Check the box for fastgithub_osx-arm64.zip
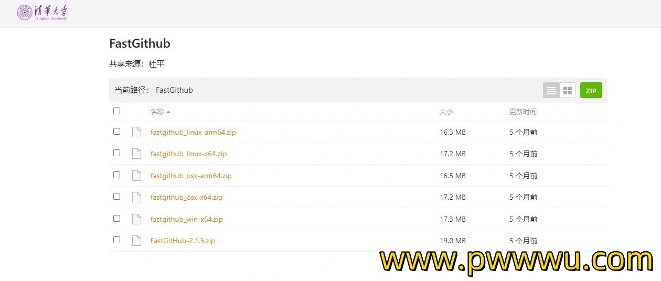 pyautogui.click(x=116, y=175)
